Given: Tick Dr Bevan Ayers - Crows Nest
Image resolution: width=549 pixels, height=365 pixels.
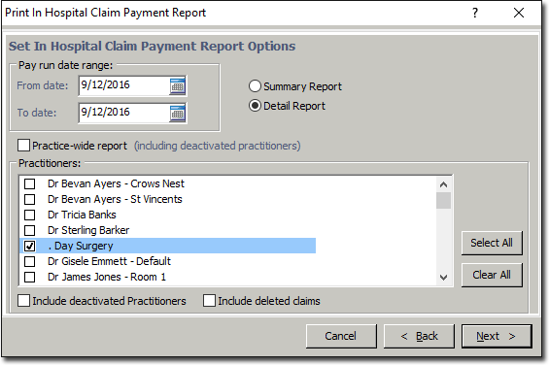Looking at the screenshot, I should pos(30,183).
